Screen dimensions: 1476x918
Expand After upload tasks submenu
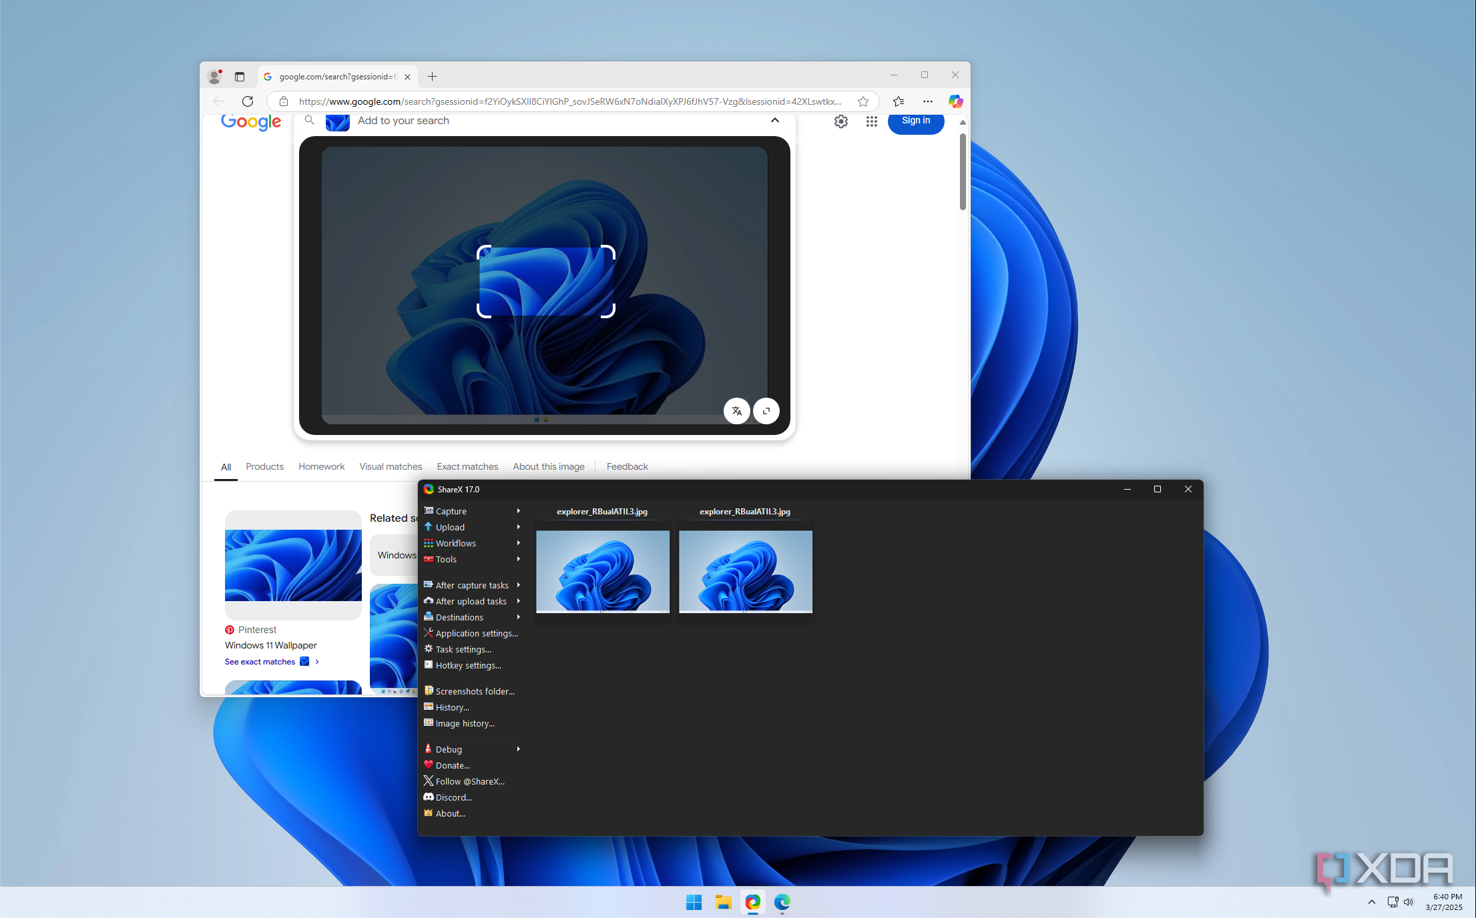[471, 601]
